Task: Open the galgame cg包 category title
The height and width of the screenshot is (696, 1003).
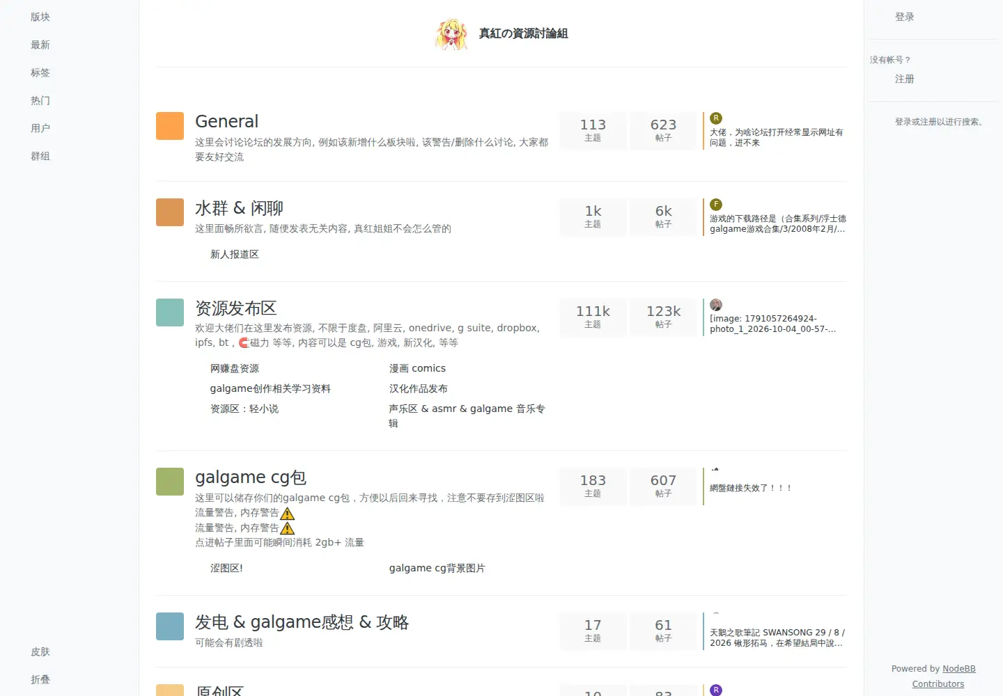Action: 251,477
